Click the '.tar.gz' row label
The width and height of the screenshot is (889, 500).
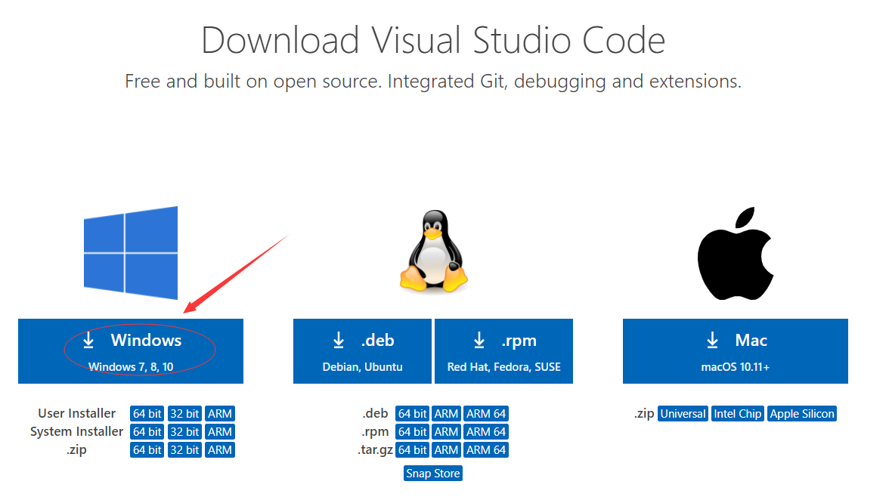[375, 450]
